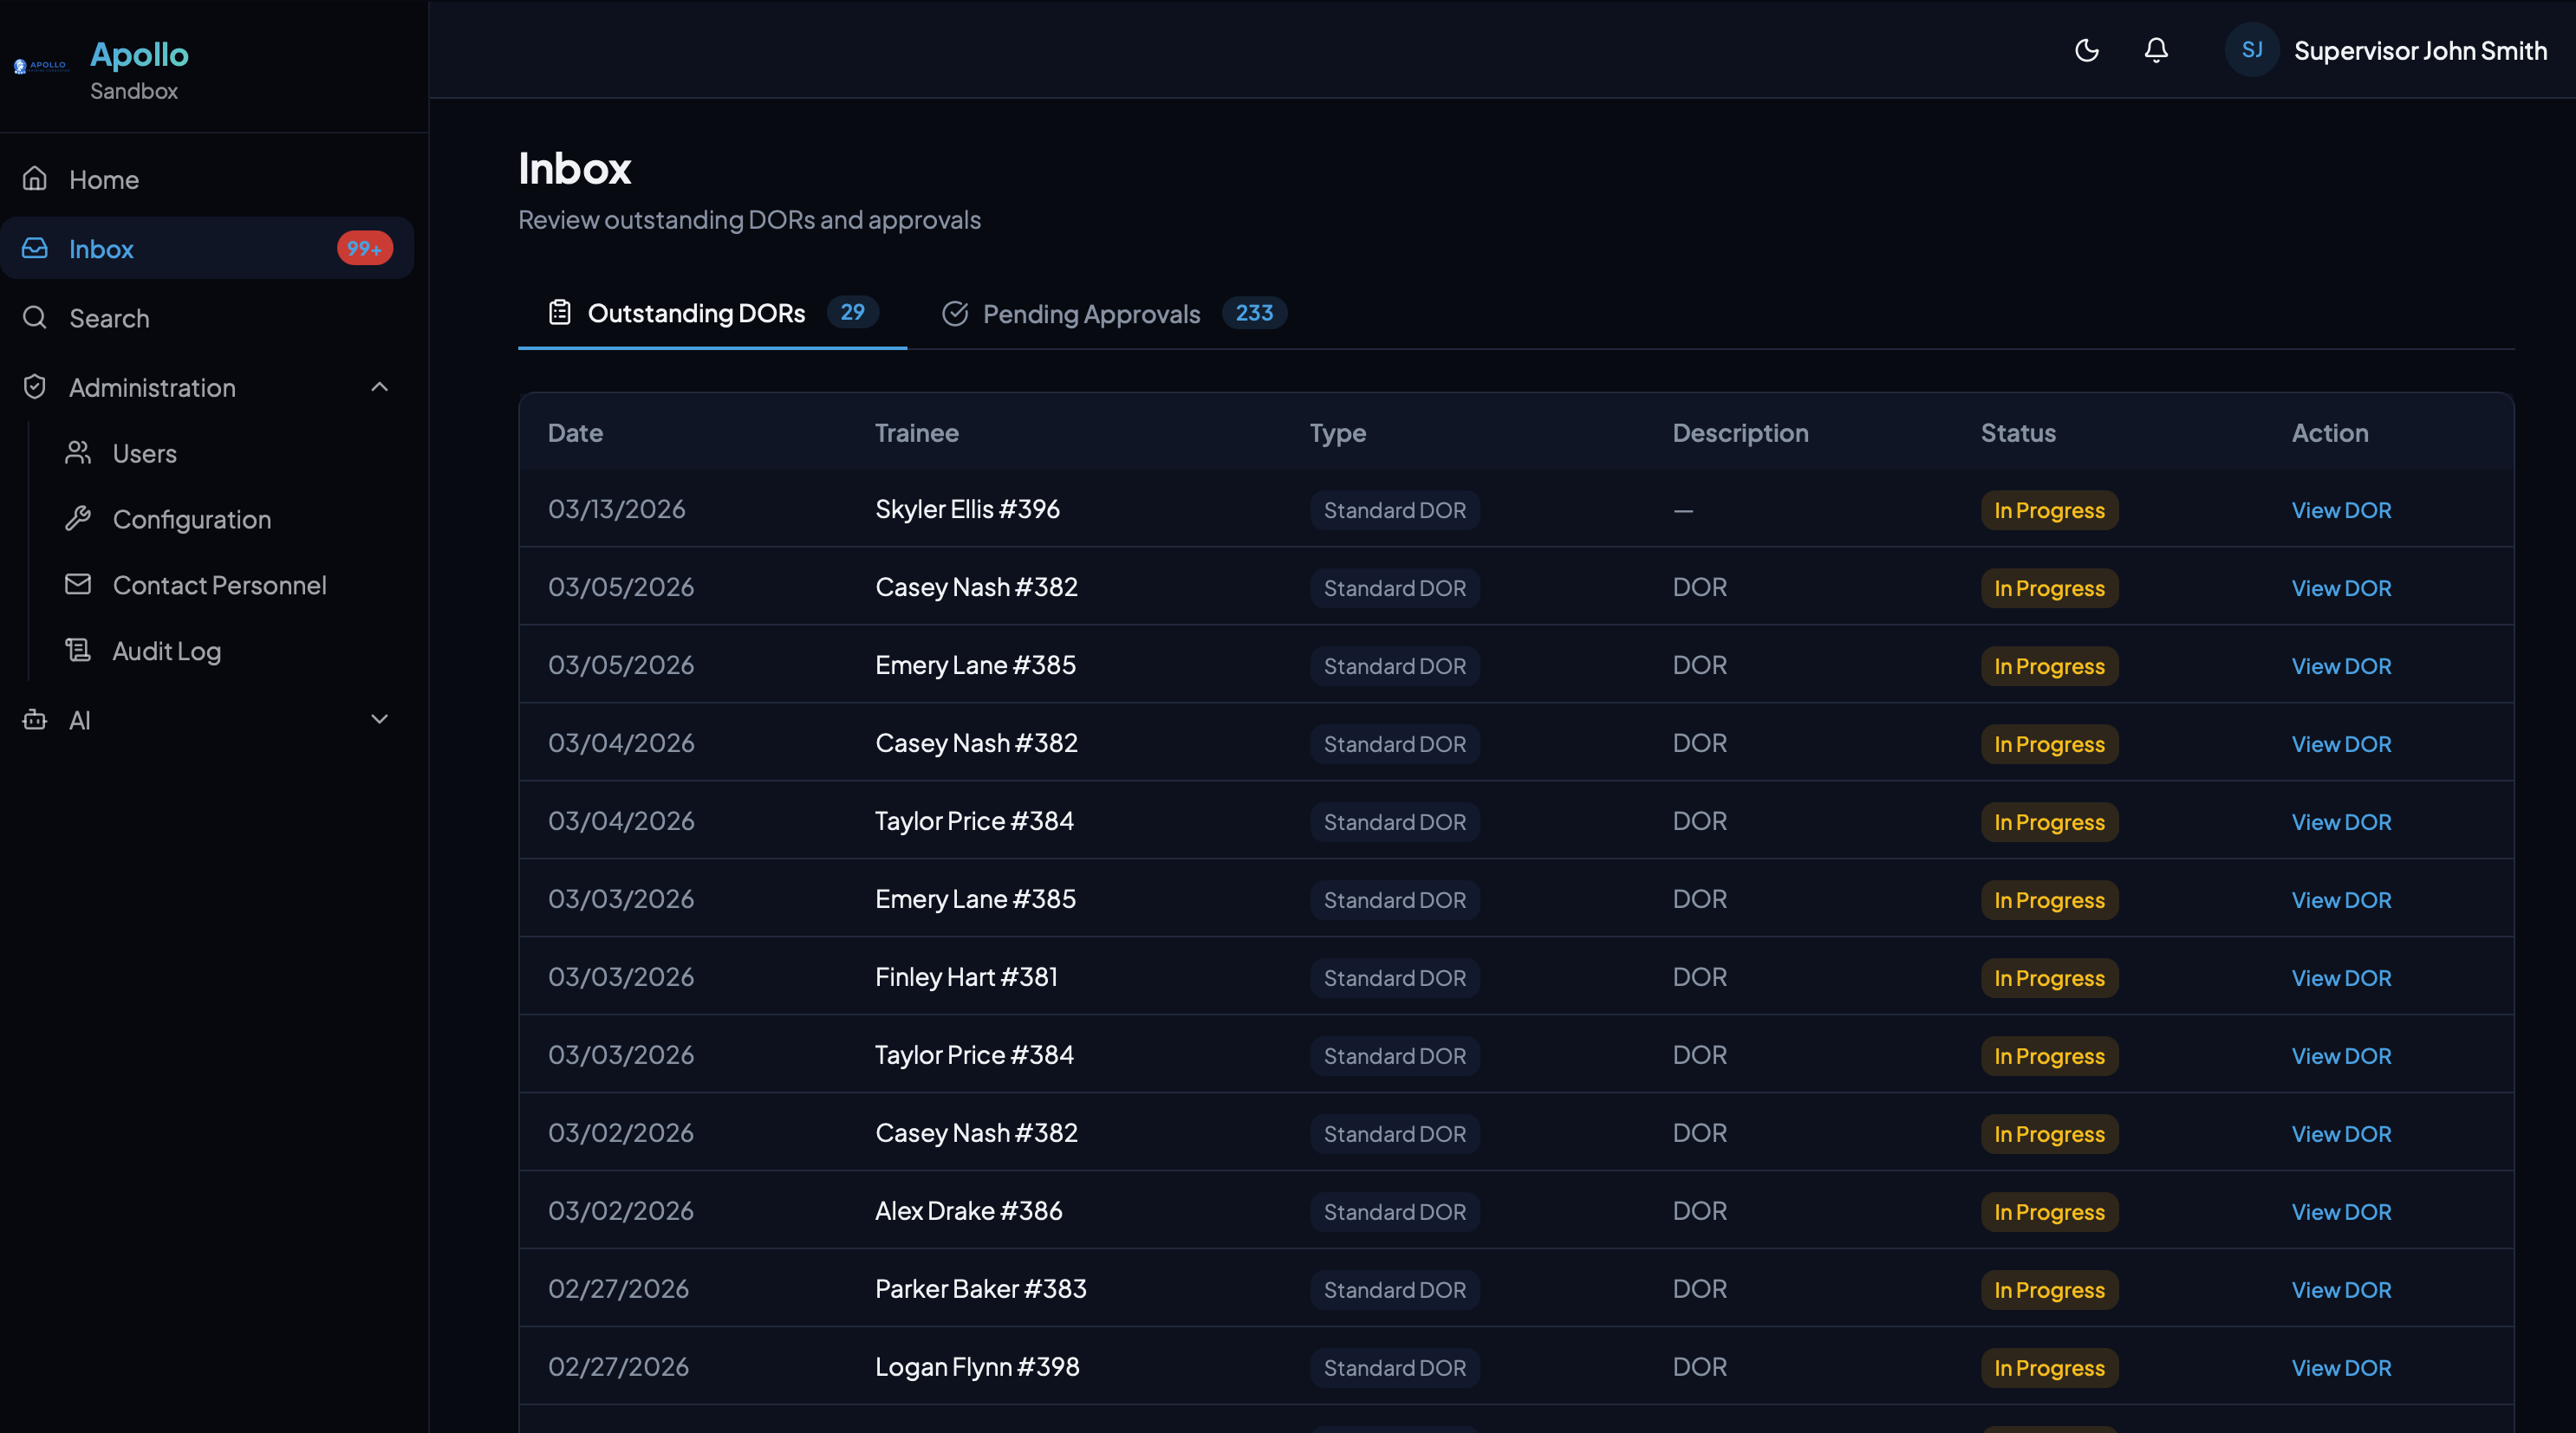Toggle dark mode using the moon icon
Image resolution: width=2576 pixels, height=1433 pixels.
(x=2086, y=50)
